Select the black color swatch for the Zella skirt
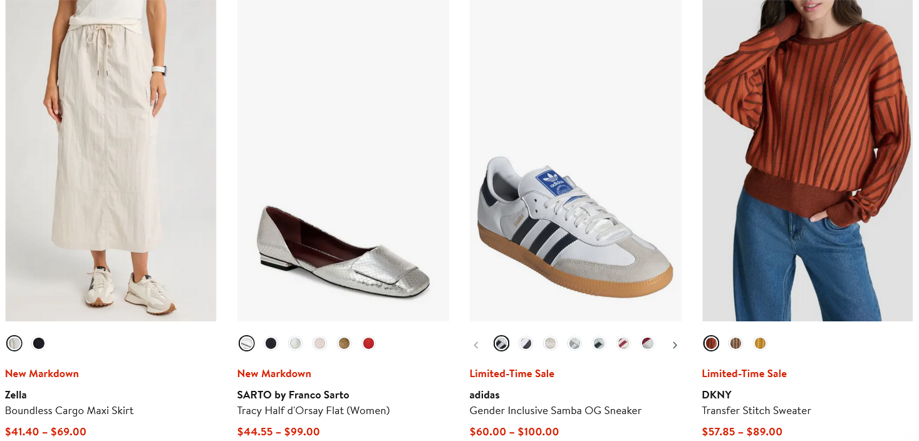This screenshot has height=441, width=919. 38,343
